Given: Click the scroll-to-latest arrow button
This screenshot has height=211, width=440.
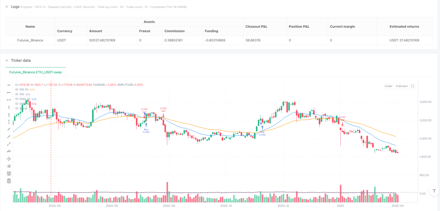Looking at the screenshot, I should (434, 191).
